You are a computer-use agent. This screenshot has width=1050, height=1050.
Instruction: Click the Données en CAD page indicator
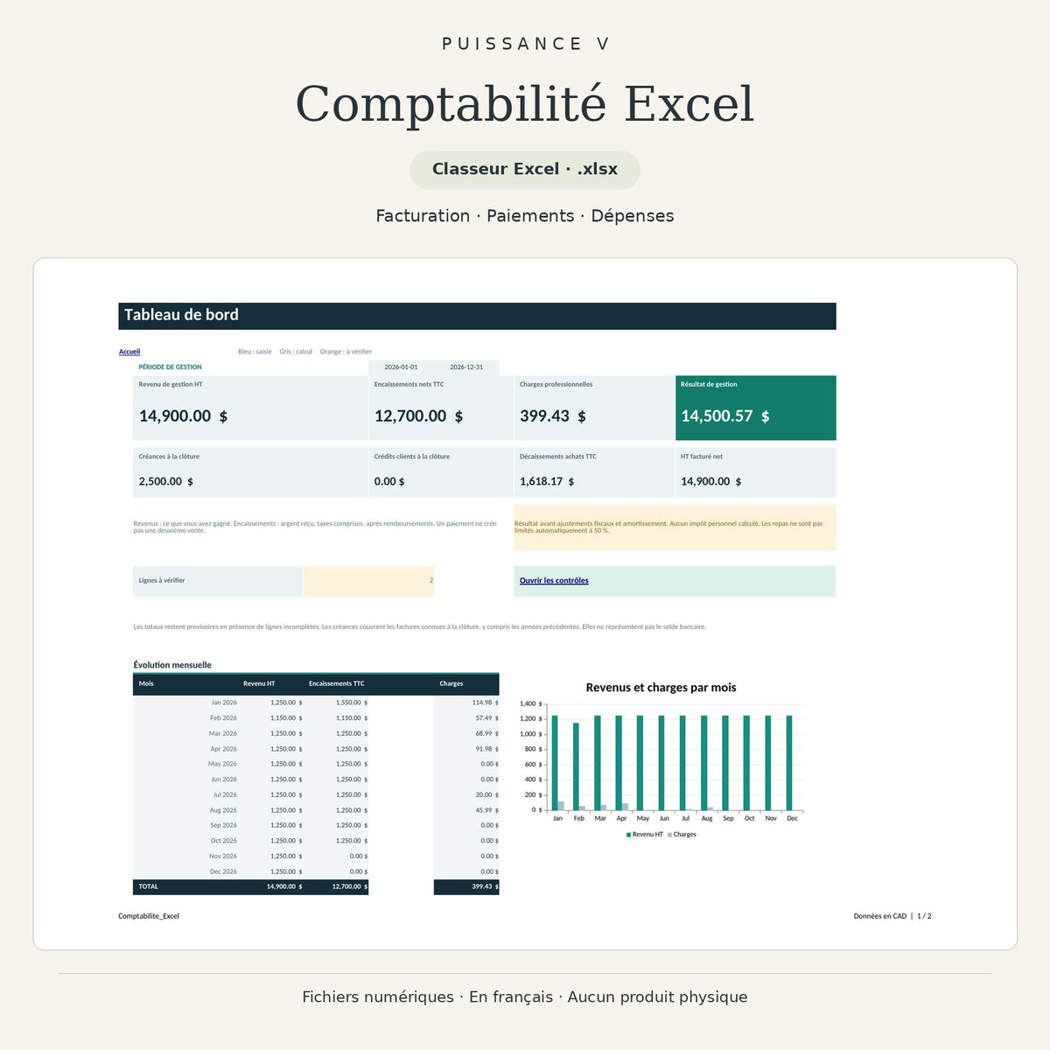point(892,916)
